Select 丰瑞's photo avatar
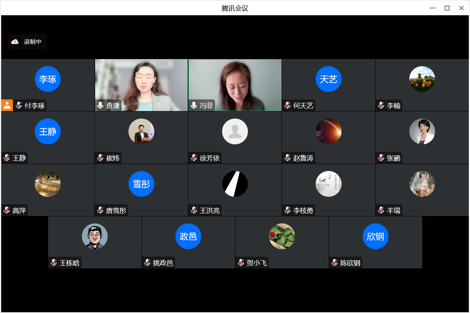The image size is (470, 313). [422, 184]
